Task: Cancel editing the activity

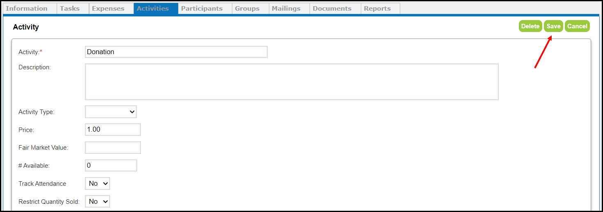Action: point(577,26)
